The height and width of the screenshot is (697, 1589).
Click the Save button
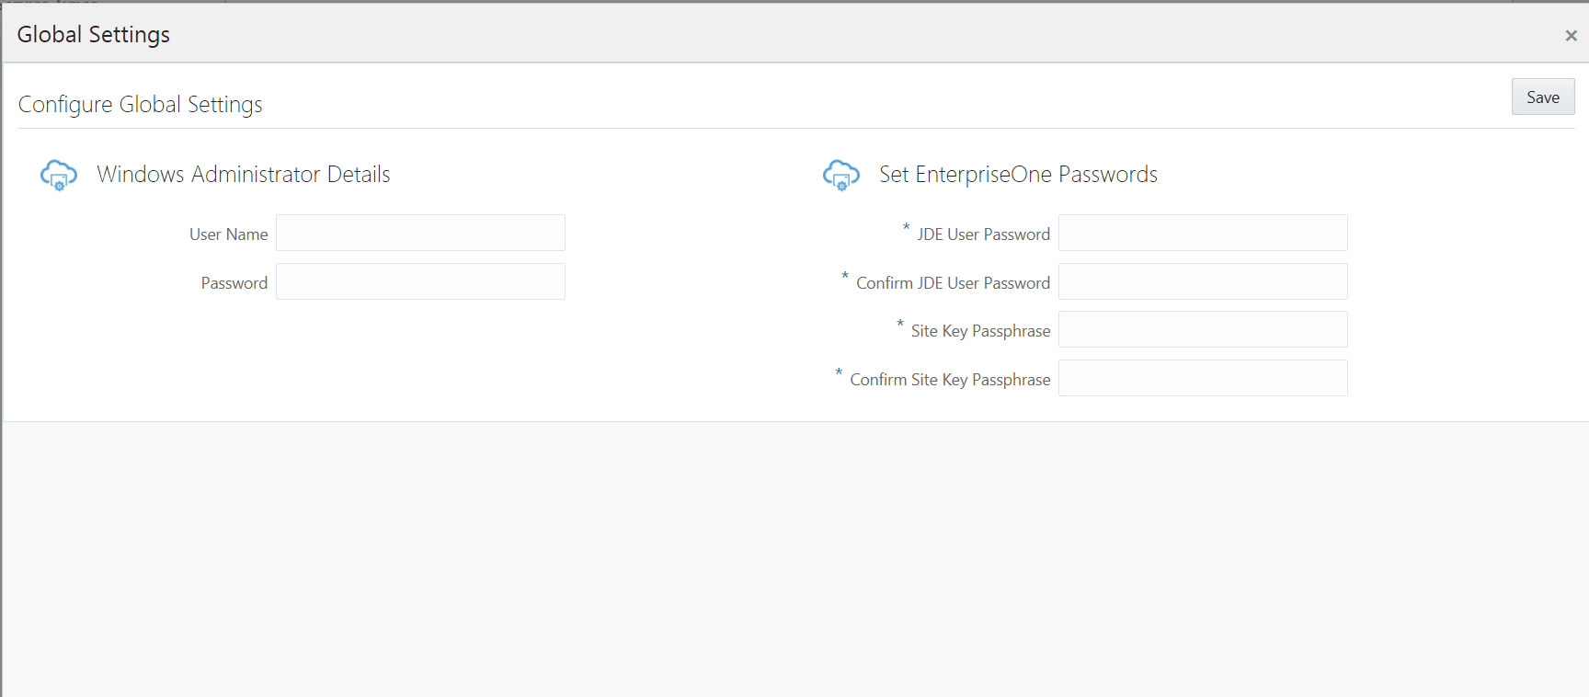coord(1542,97)
